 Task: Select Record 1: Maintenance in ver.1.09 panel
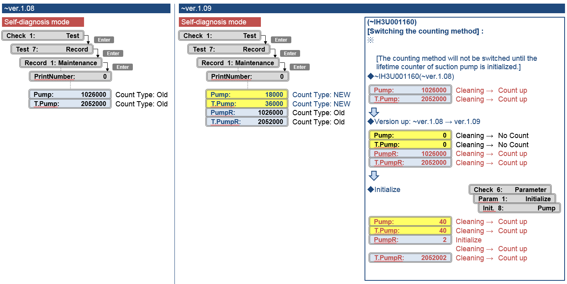(238, 63)
